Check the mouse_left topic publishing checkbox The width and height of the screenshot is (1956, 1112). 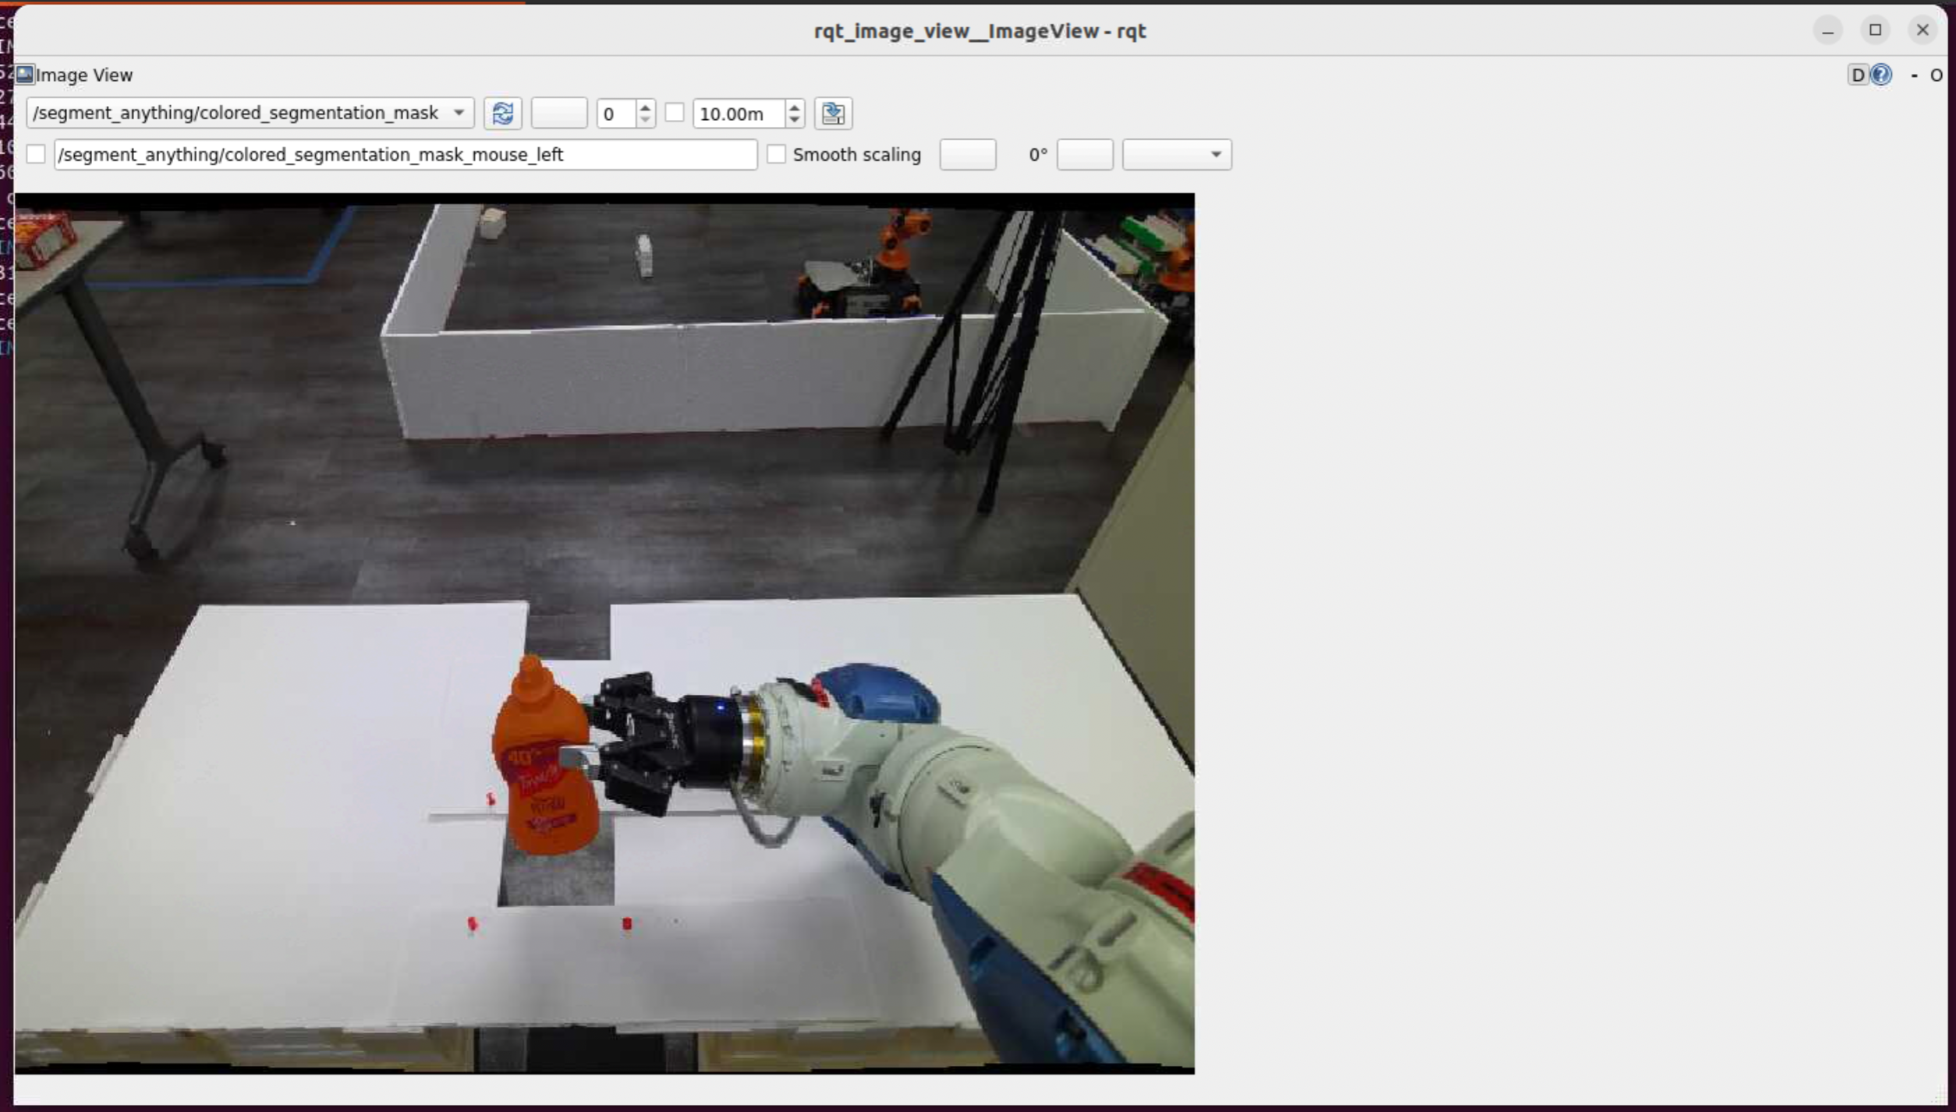pyautogui.click(x=36, y=154)
